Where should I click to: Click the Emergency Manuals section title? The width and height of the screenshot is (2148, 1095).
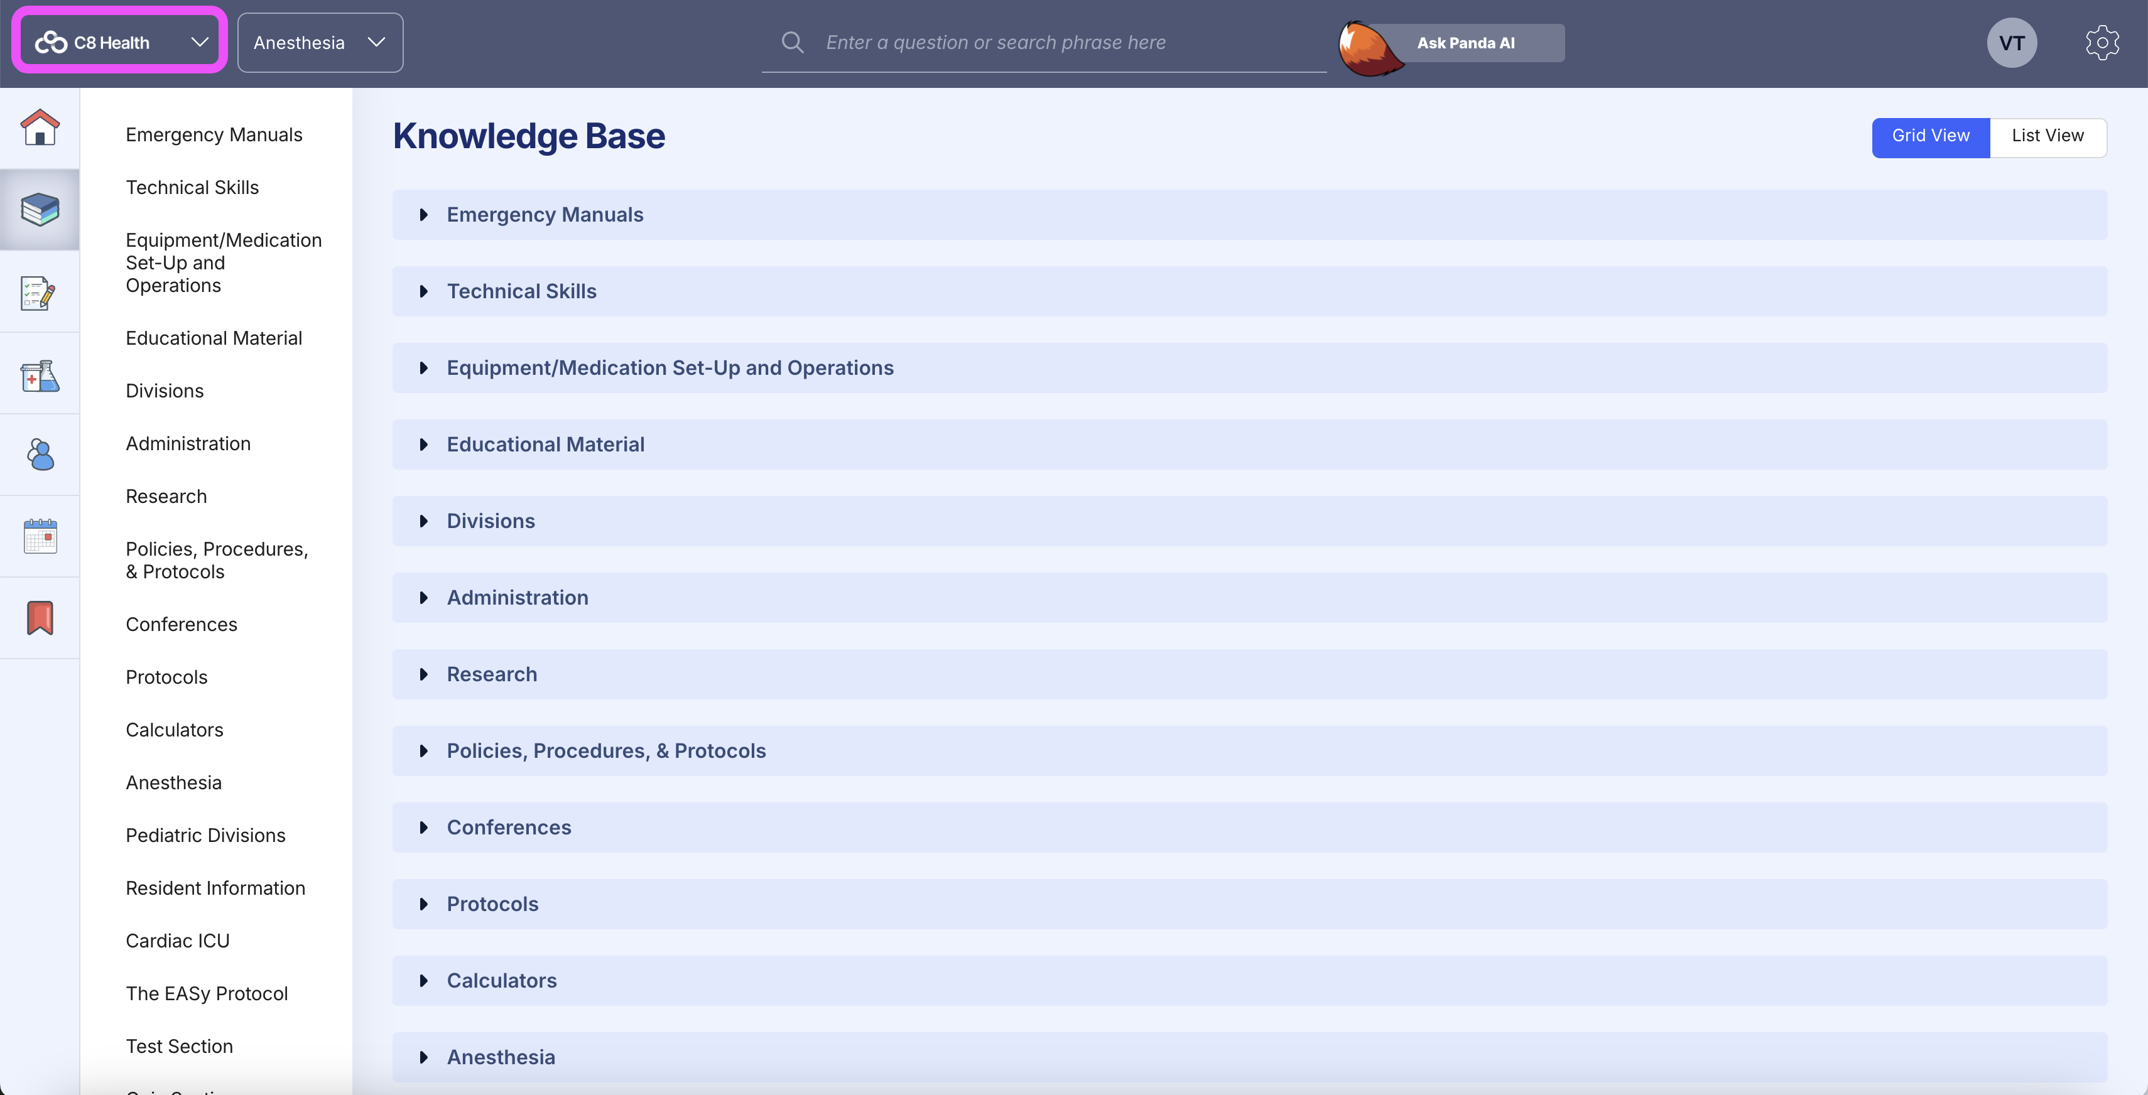[545, 215]
